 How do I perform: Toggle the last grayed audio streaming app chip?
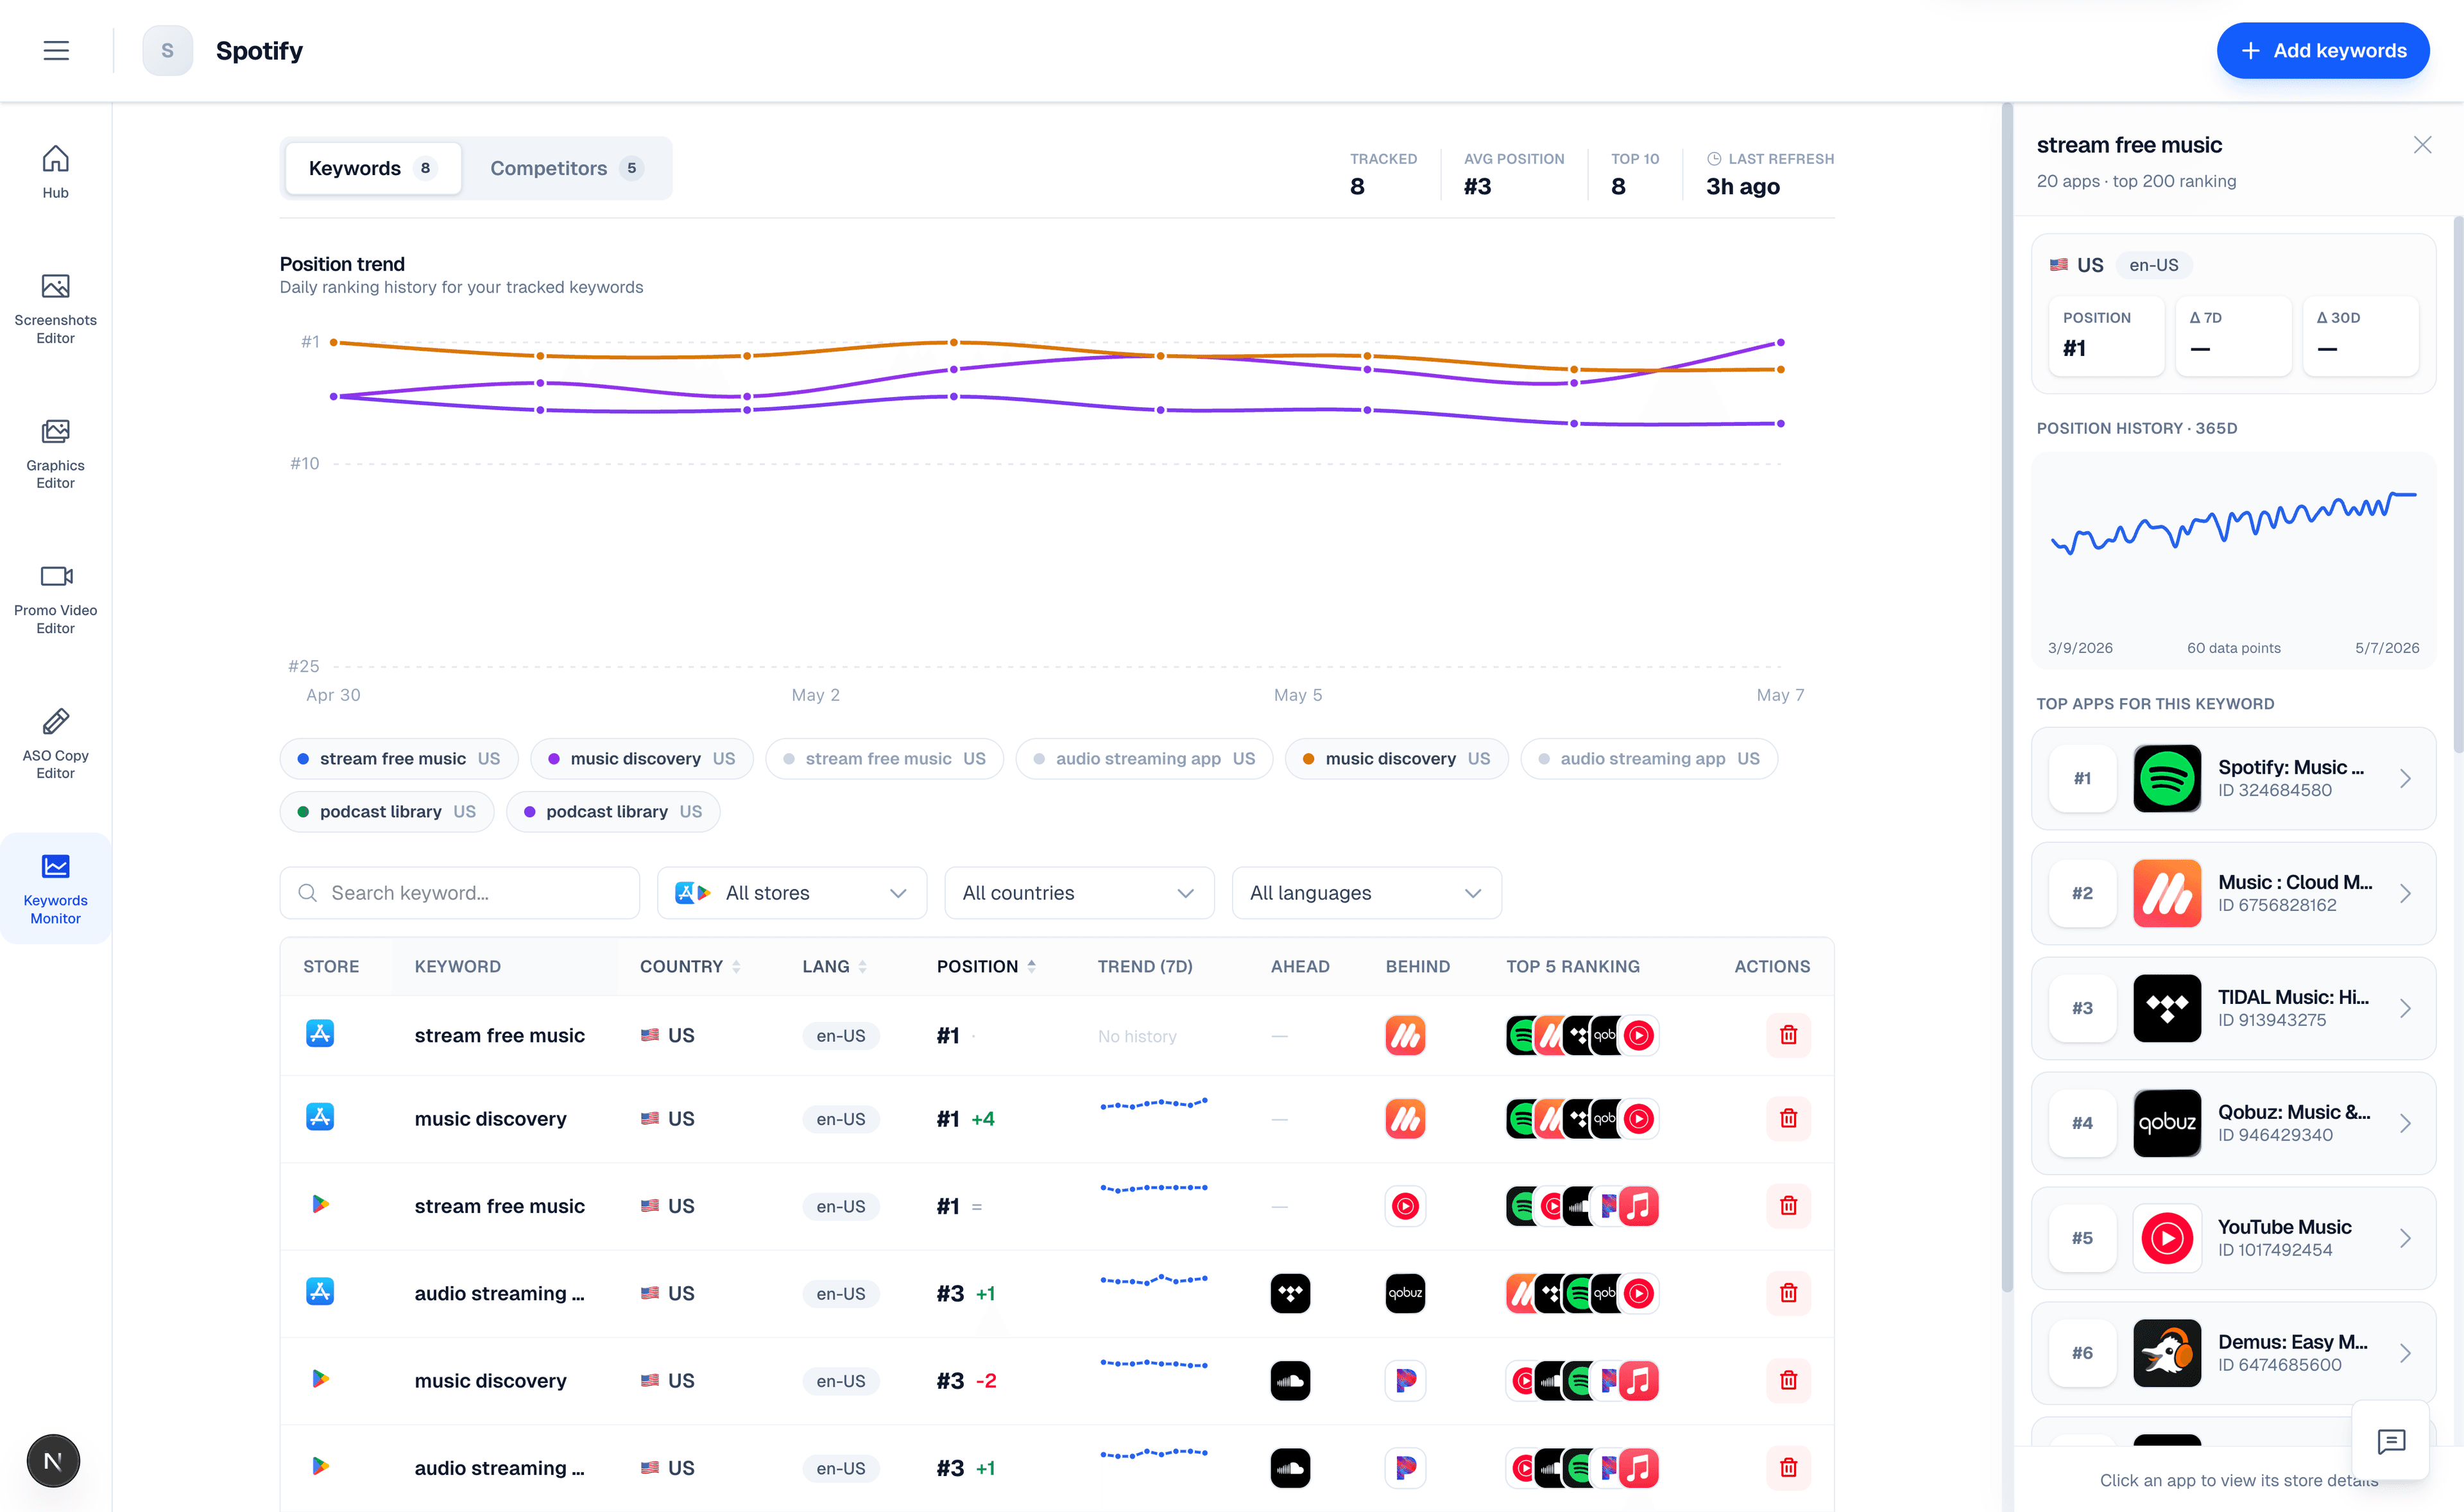click(x=1649, y=759)
